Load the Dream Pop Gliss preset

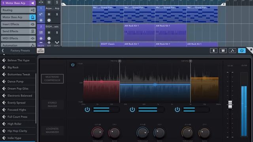pyautogui.click(x=18, y=88)
